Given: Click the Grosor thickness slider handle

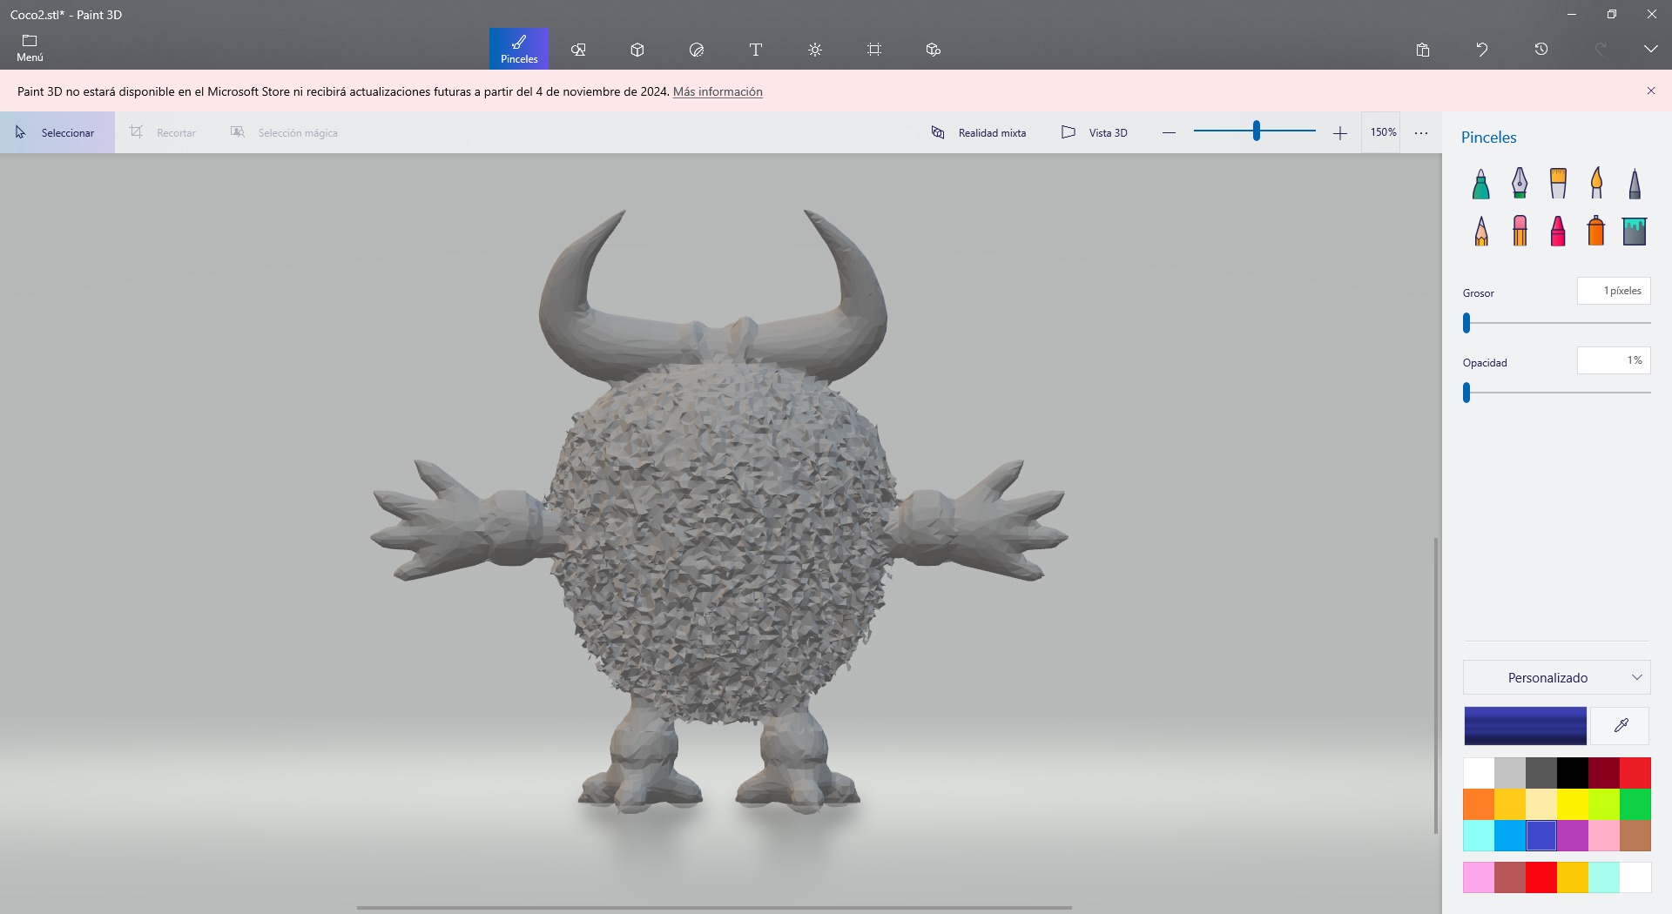Looking at the screenshot, I should pos(1466,323).
